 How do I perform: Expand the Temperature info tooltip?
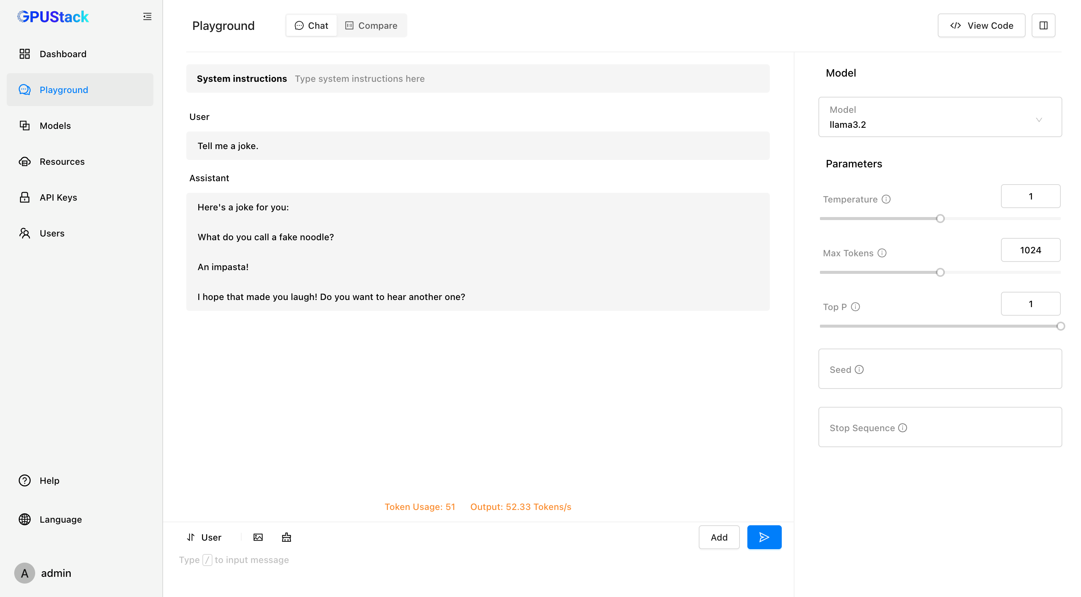886,199
